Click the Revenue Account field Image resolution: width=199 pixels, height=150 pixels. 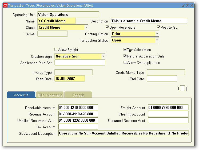(x=78, y=114)
